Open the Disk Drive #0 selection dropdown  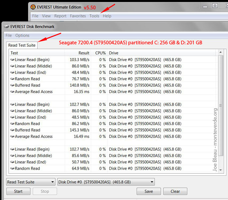pyautogui.click(x=106, y=182)
